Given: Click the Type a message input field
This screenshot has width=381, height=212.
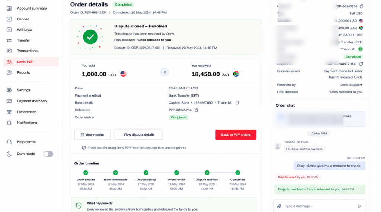Looking at the screenshot, I should coord(320,206).
